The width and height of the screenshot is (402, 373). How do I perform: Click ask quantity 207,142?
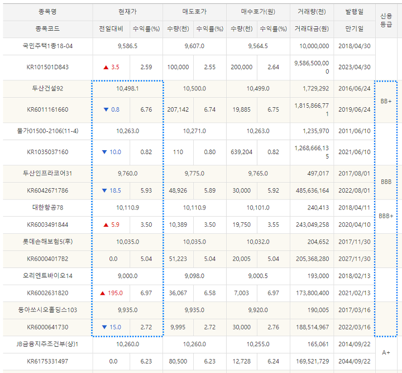point(178,109)
